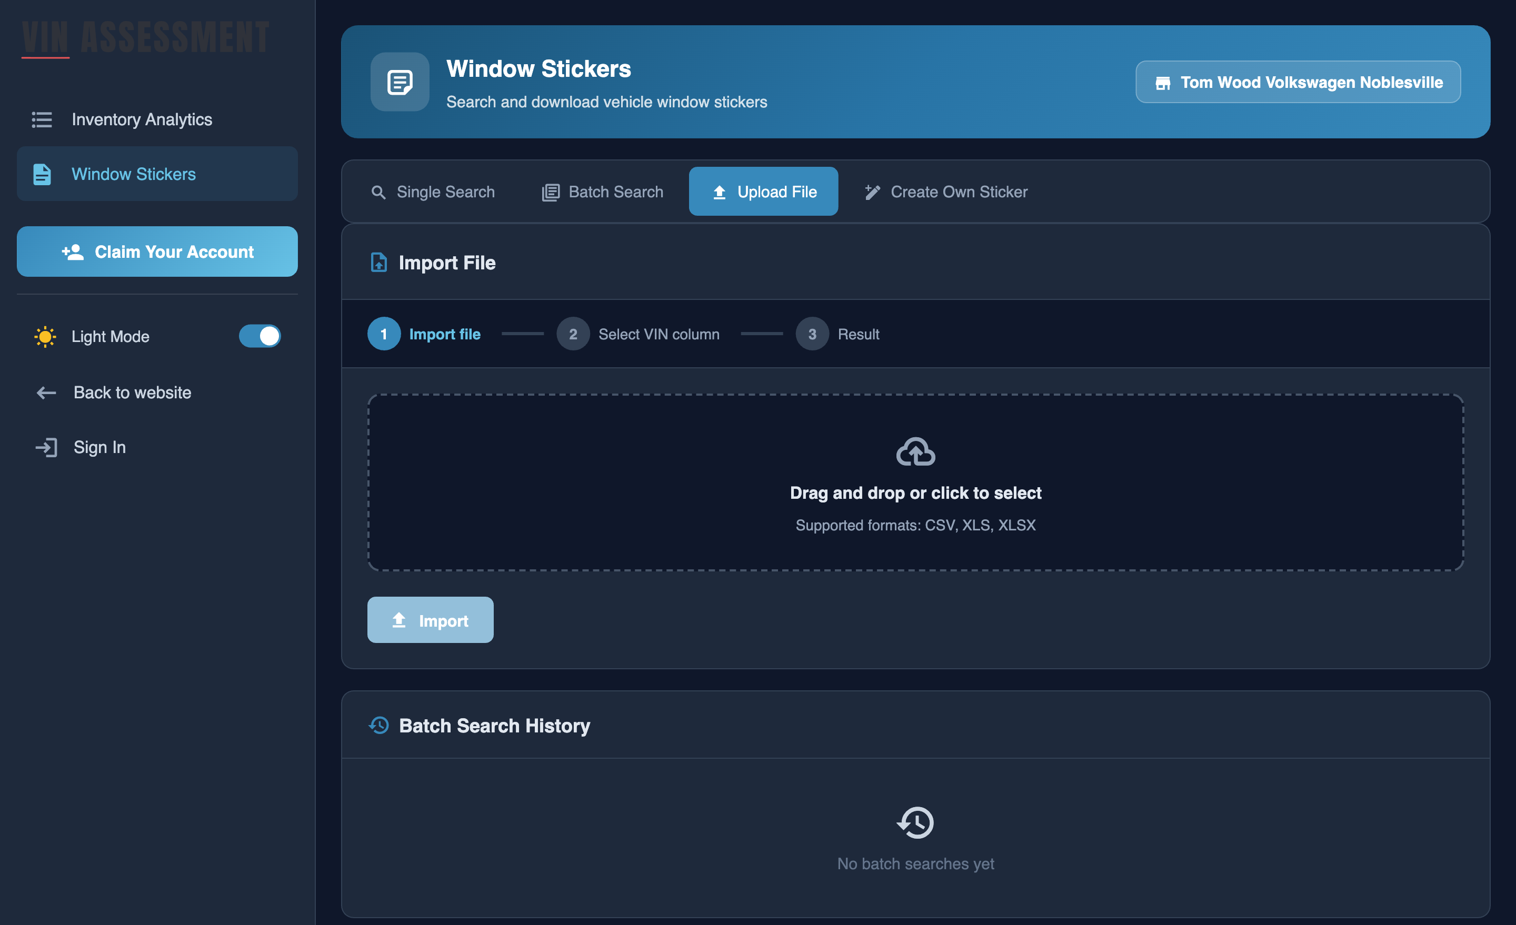
Task: Click the 'Window Stickers' page title
Action: 538,69
